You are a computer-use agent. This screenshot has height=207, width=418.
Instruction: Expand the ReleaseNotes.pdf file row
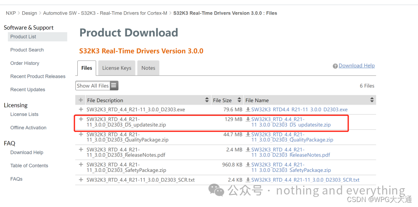[81, 150]
